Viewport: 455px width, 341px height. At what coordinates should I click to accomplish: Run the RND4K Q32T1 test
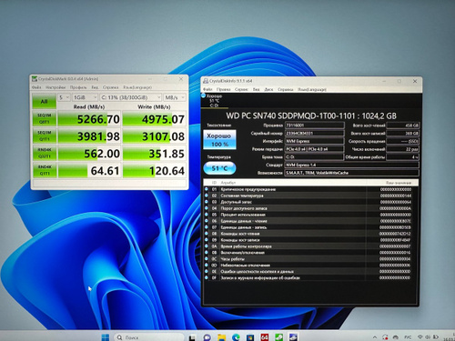(45, 153)
